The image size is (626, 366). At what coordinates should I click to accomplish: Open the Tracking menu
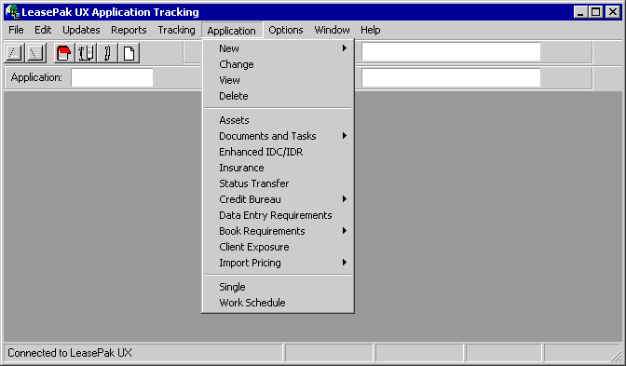coord(176,30)
